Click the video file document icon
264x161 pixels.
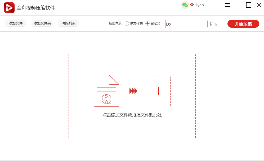106,91
